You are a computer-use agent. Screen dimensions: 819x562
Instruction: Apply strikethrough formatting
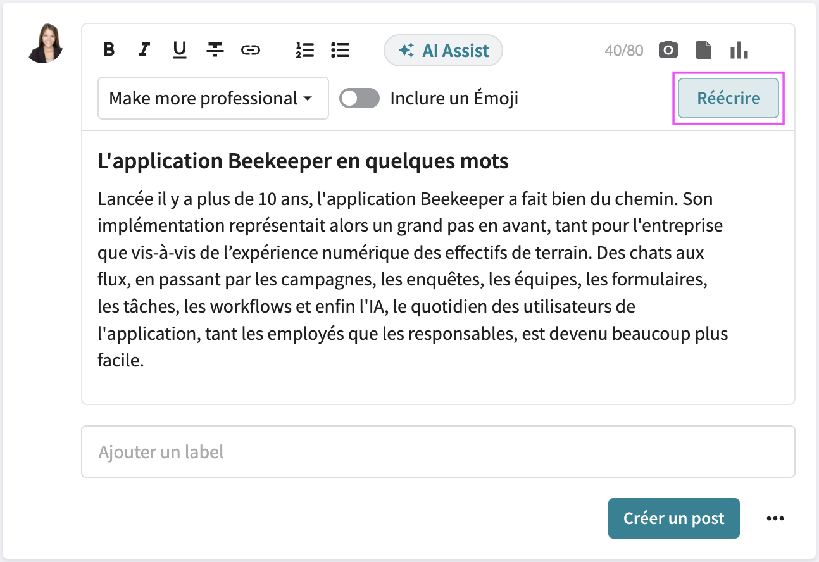pos(215,50)
